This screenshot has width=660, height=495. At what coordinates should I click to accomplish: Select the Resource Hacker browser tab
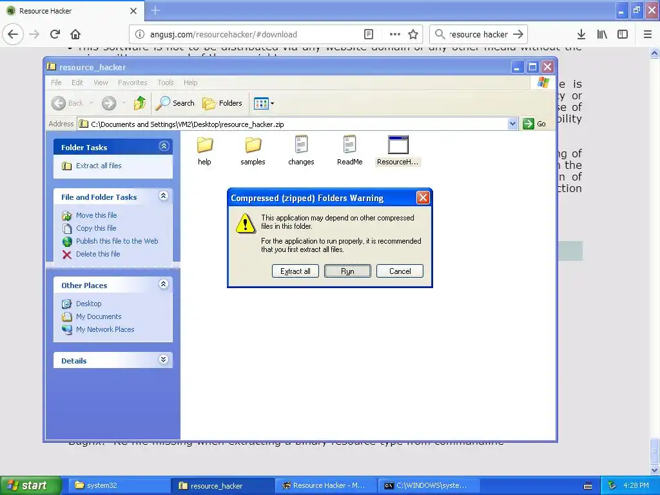pyautogui.click(x=72, y=10)
